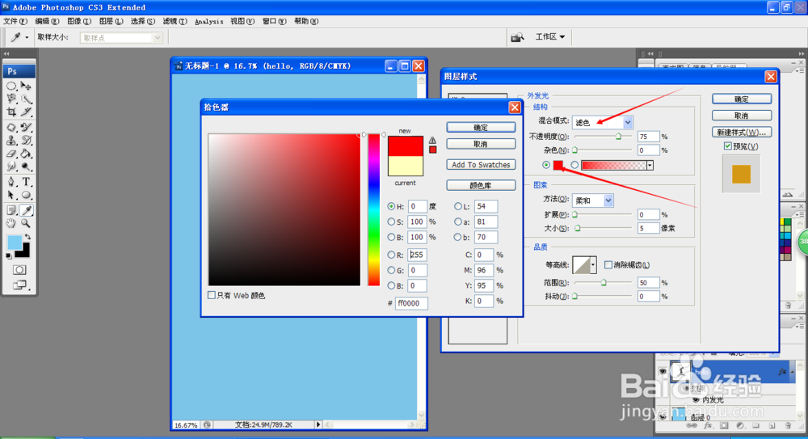Click 确定 in the color picker
This screenshot has height=439, width=808.
481,128
